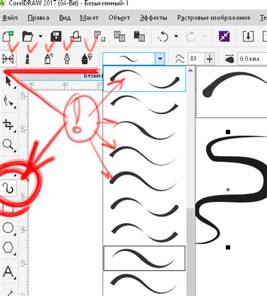The height and width of the screenshot is (296, 267).
Task: Open the Undo history dropdown arrow
Action: (176, 36)
